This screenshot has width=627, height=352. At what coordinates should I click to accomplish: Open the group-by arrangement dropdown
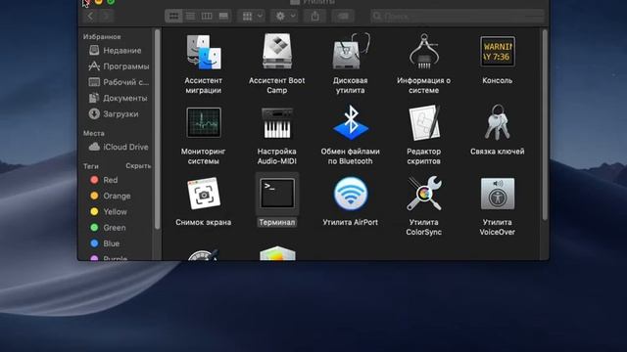coord(252,16)
